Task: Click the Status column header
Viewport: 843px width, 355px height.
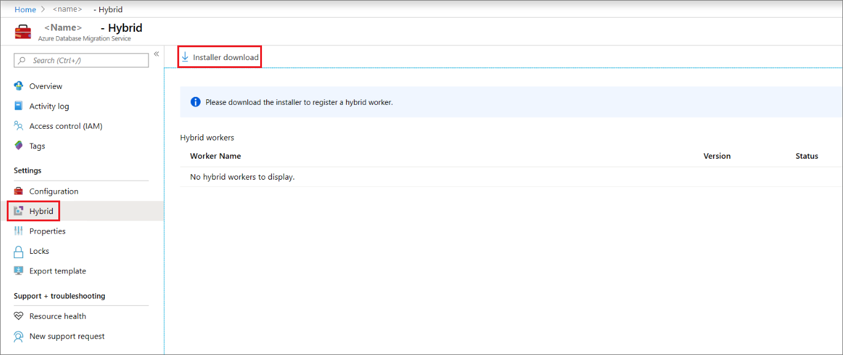Action: [807, 156]
